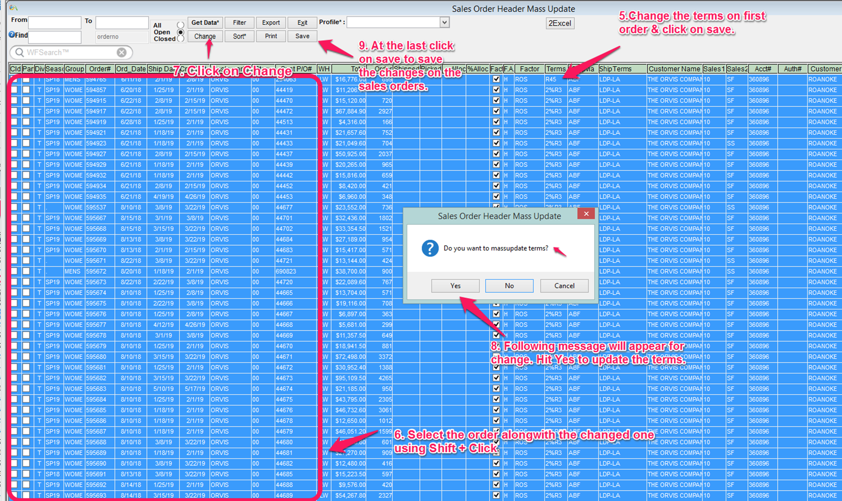
Task: Sort by the Order# column header
Action: pyautogui.click(x=100, y=69)
